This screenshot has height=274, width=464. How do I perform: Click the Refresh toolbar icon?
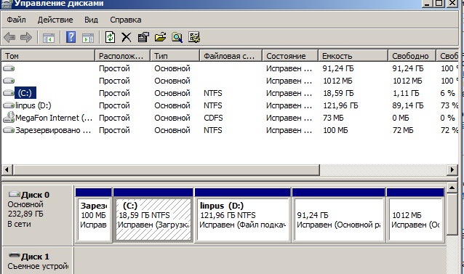coord(110,38)
